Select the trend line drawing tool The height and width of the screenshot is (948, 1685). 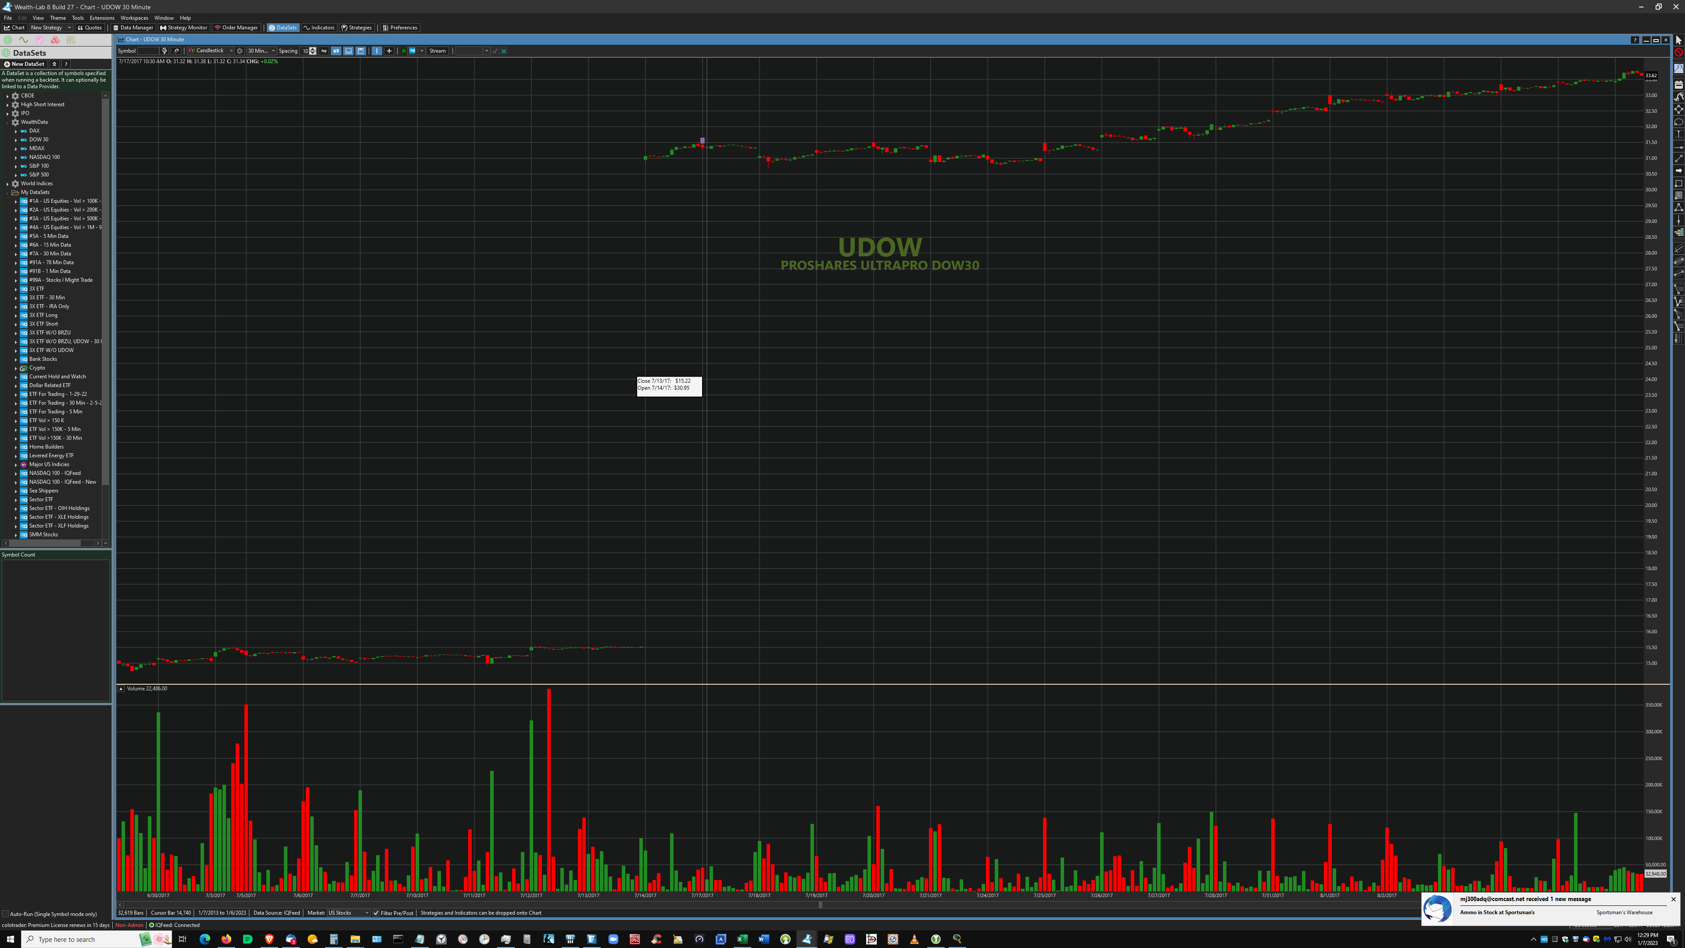tap(1678, 158)
